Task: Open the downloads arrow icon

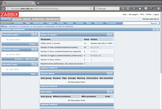Action: (134, 8)
